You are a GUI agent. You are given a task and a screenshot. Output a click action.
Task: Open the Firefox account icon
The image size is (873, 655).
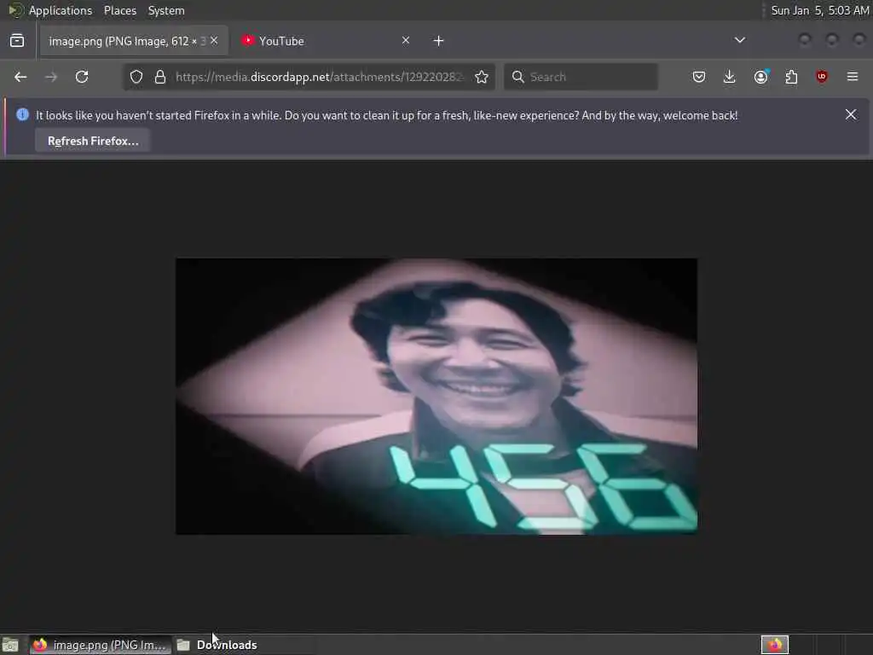click(x=760, y=77)
